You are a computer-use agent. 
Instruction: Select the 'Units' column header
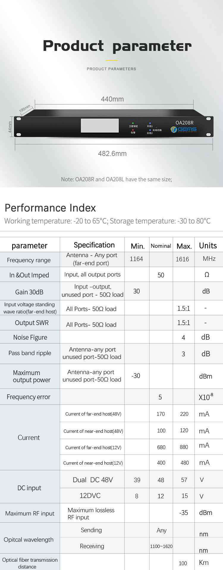tap(208, 246)
